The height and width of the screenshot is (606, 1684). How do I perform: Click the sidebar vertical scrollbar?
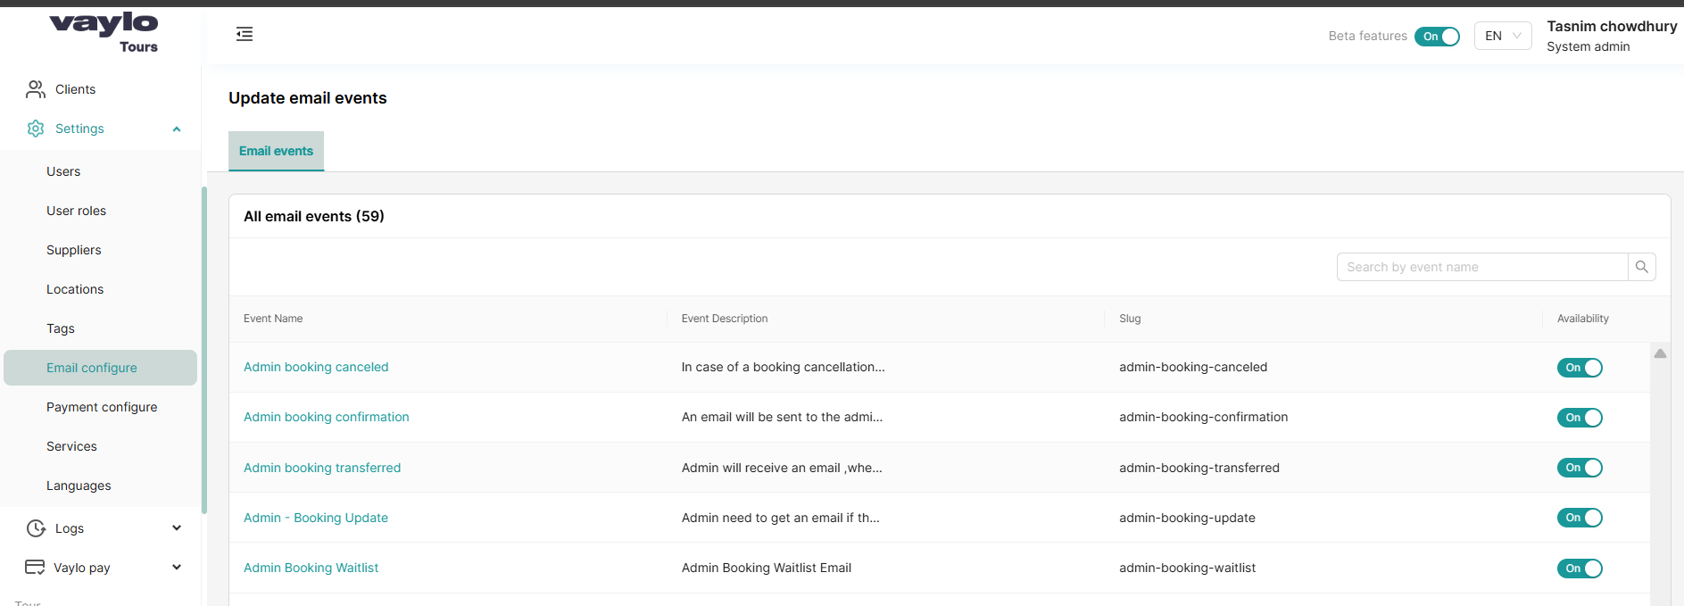204,350
